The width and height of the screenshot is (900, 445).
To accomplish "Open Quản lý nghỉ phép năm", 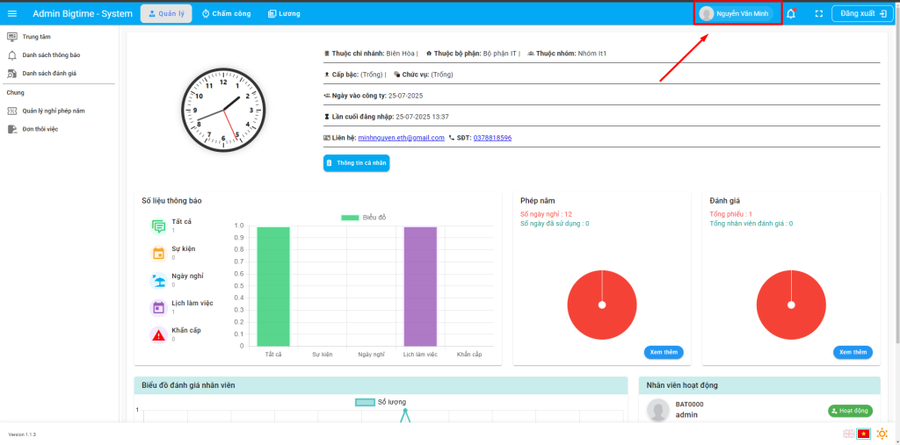I will [x=53, y=111].
